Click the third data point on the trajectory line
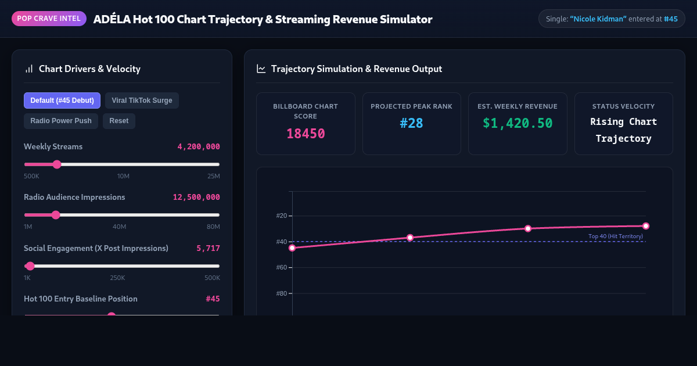 coord(528,228)
